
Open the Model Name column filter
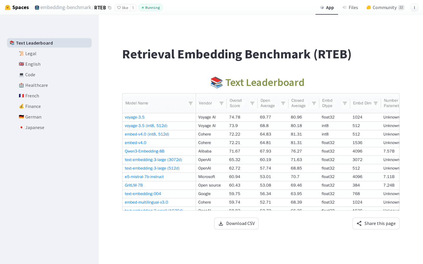point(191,103)
